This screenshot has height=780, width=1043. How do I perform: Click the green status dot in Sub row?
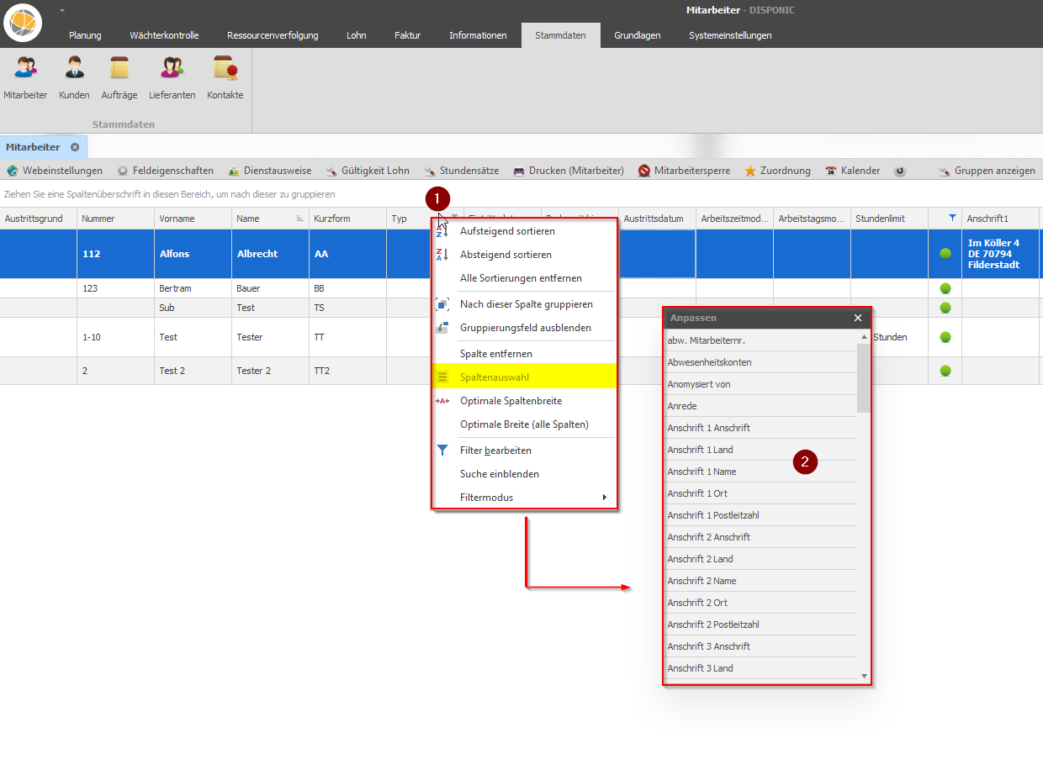pos(945,308)
